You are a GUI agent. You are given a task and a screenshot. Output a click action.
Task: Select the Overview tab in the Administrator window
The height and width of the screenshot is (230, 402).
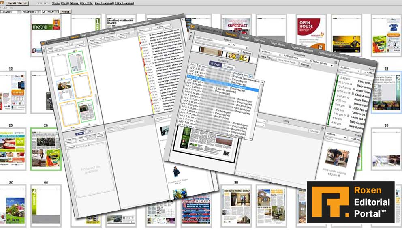click(x=259, y=40)
